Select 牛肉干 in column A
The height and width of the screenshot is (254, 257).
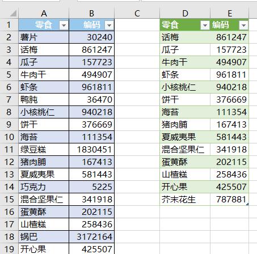[44, 75]
